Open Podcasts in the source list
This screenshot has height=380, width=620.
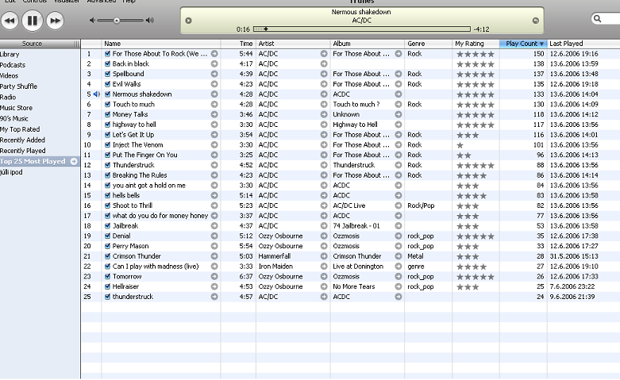(12, 65)
